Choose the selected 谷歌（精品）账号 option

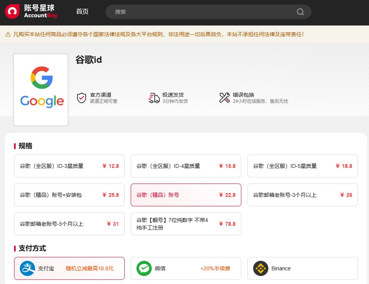coord(186,195)
